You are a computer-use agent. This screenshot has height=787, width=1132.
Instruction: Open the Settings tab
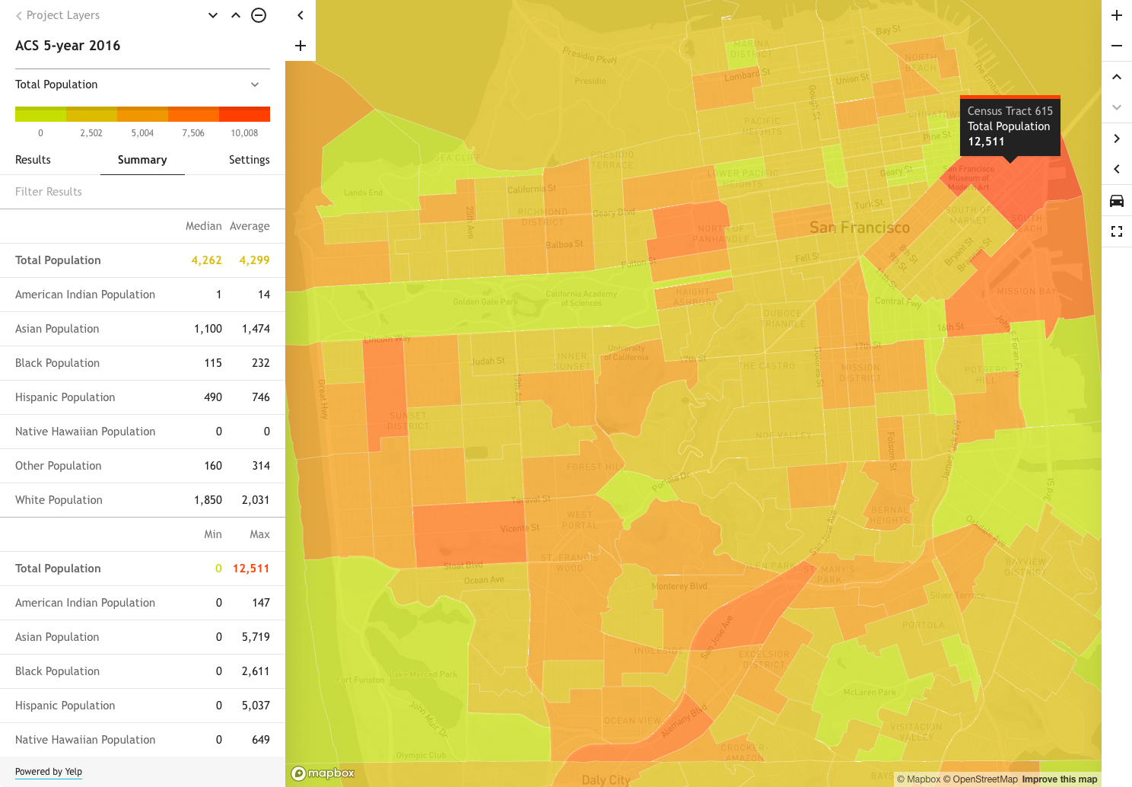click(x=250, y=160)
